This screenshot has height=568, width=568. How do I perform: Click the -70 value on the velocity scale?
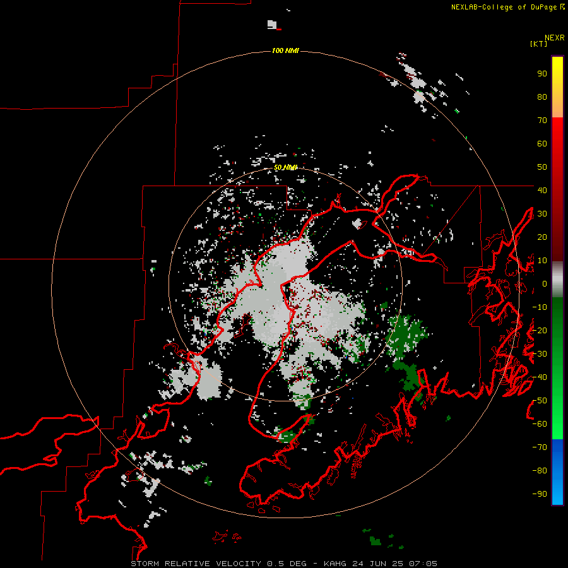point(540,447)
